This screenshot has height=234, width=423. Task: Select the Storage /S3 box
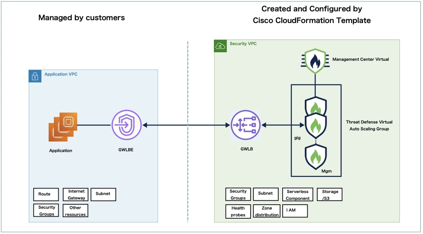[x=330, y=195]
